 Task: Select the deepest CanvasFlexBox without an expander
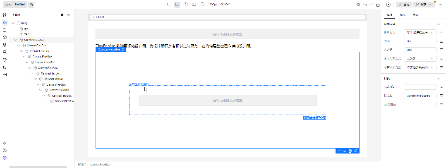(64, 101)
